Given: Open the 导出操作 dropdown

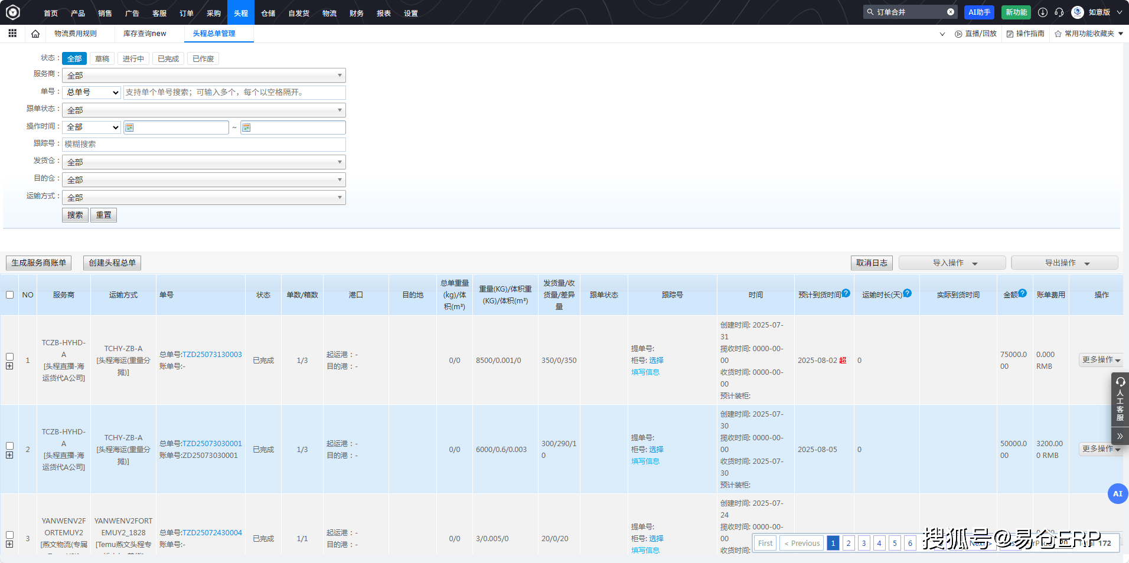Looking at the screenshot, I should point(1064,263).
